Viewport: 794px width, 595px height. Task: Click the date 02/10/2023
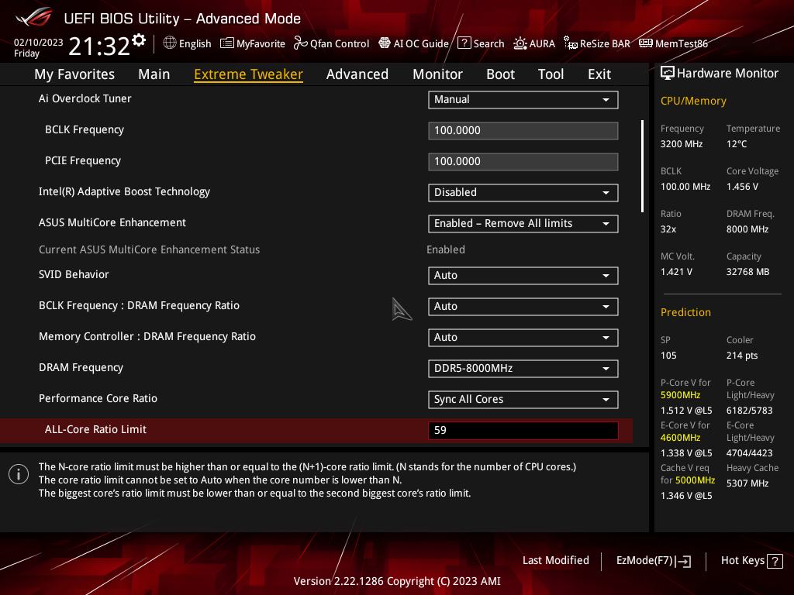point(38,43)
